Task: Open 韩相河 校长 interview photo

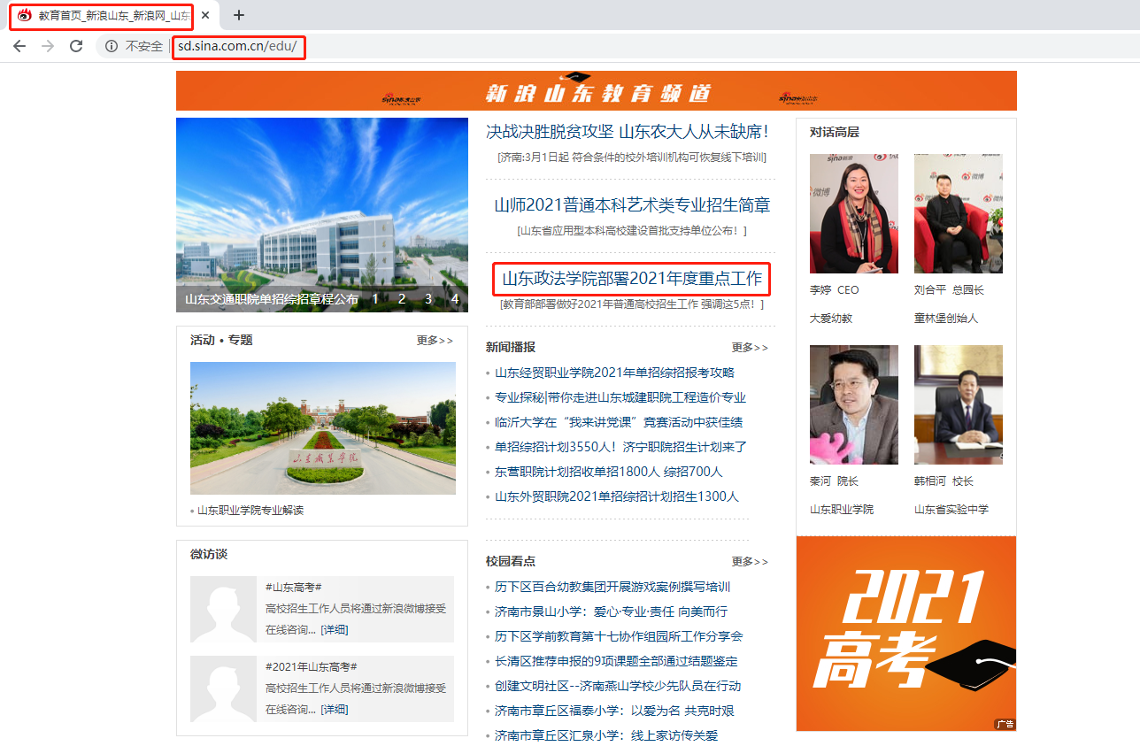Action: 959,404
